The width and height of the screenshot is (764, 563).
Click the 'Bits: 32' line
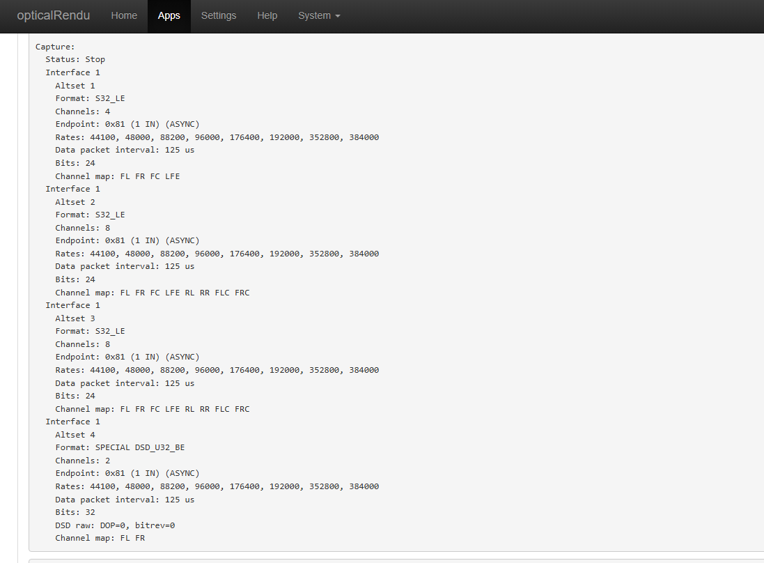(x=75, y=512)
